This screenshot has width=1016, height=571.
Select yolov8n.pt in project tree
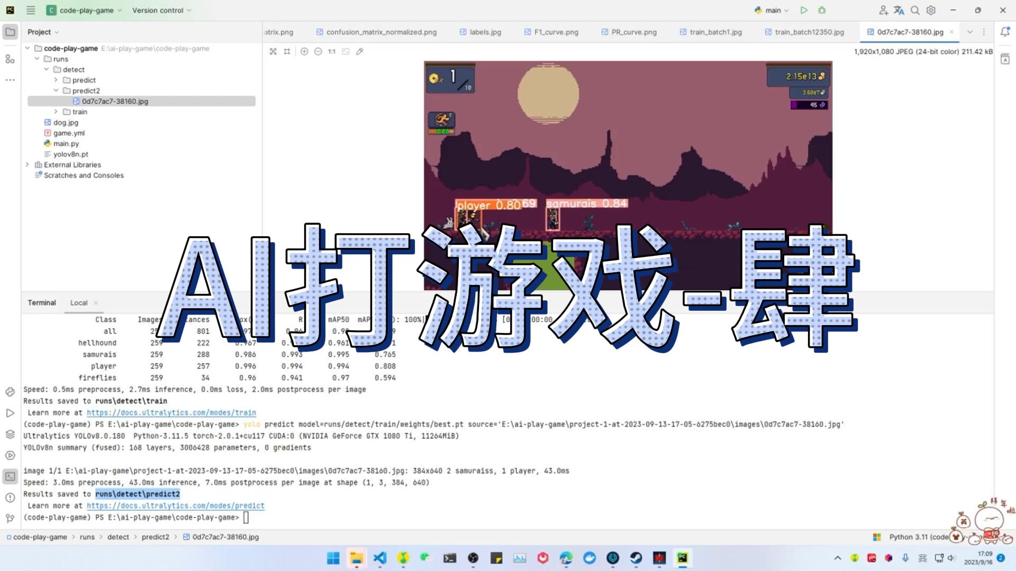coord(71,154)
